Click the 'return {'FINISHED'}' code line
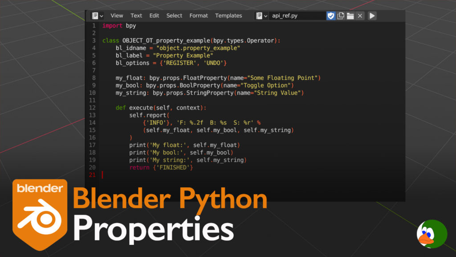Image resolution: width=456 pixels, height=257 pixels. 161,167
